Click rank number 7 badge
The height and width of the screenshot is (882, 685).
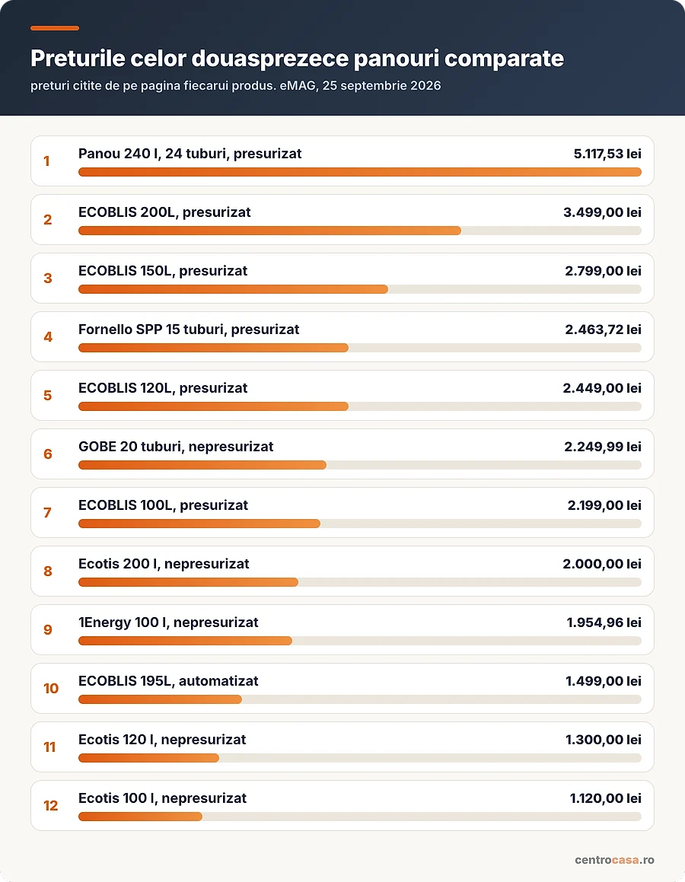coord(48,512)
